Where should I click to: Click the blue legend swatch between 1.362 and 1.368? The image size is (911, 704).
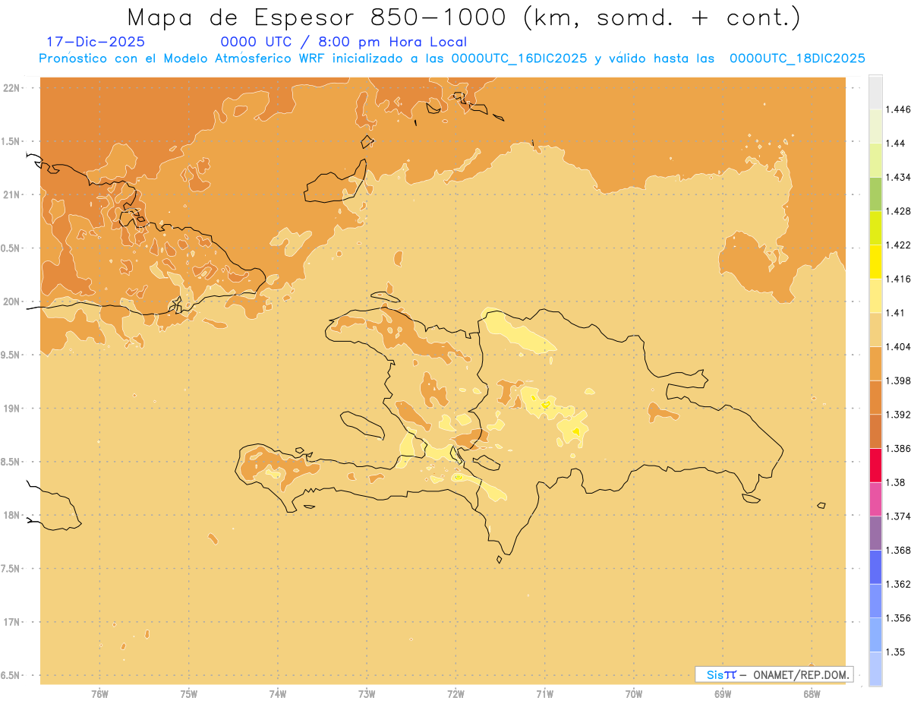pyautogui.click(x=875, y=567)
